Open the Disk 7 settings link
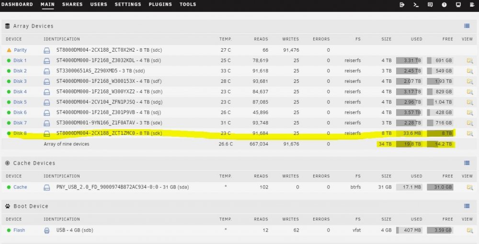The height and width of the screenshot is (244, 479). [20, 122]
